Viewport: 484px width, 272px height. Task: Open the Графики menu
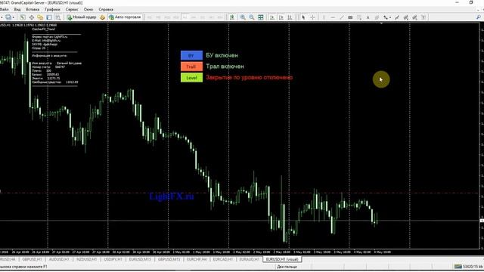point(52,10)
